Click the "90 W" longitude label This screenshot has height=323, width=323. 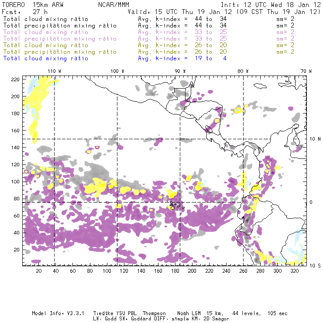(180, 71)
